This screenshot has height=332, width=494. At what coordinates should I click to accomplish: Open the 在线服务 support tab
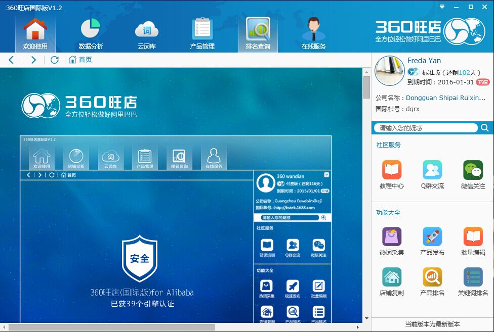coord(313,34)
